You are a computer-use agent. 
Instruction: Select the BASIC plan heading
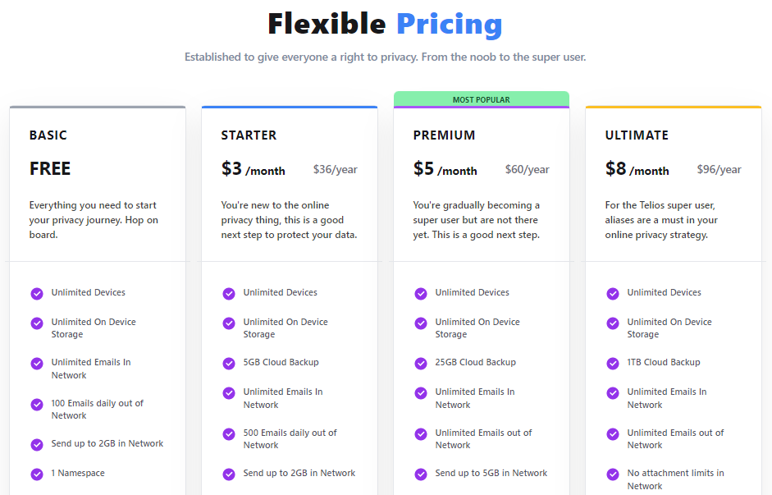[x=48, y=135]
